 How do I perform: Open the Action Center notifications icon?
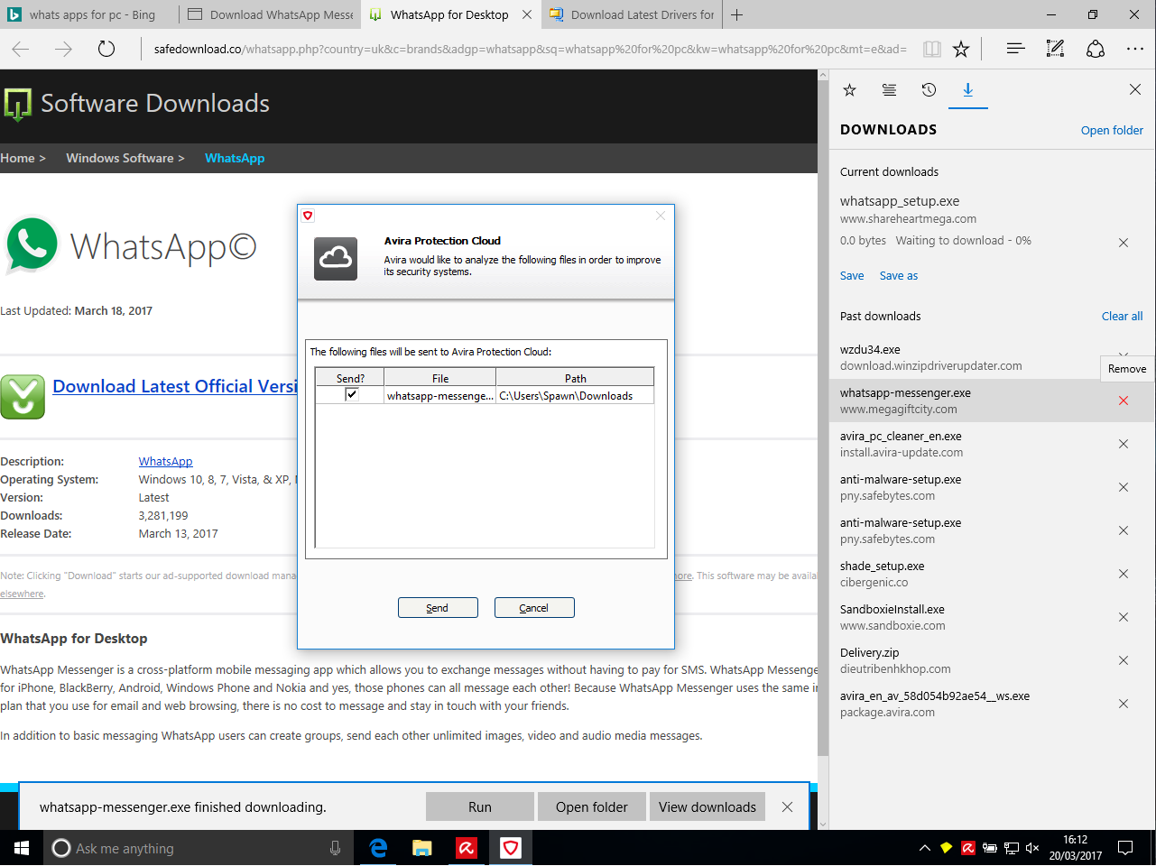click(x=1125, y=848)
